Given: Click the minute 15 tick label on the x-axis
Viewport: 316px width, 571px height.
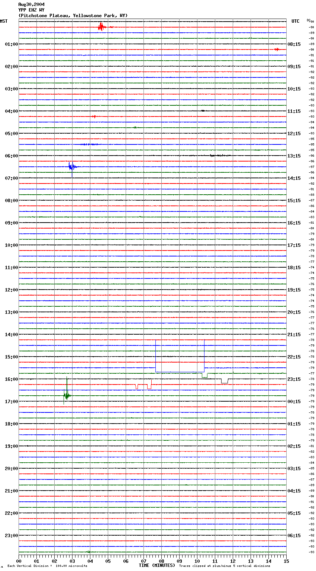Looking at the screenshot, I should (x=286, y=561).
